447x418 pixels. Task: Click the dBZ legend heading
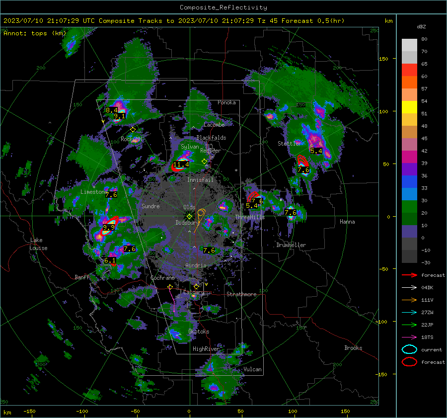coord(421,27)
